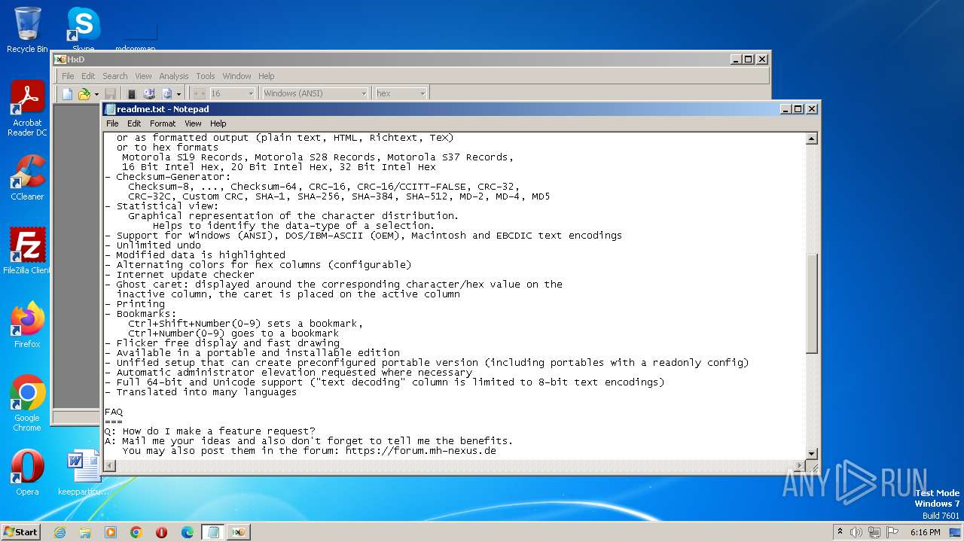Launch Opera from the taskbar
This screenshot has width=964, height=542.
[162, 532]
